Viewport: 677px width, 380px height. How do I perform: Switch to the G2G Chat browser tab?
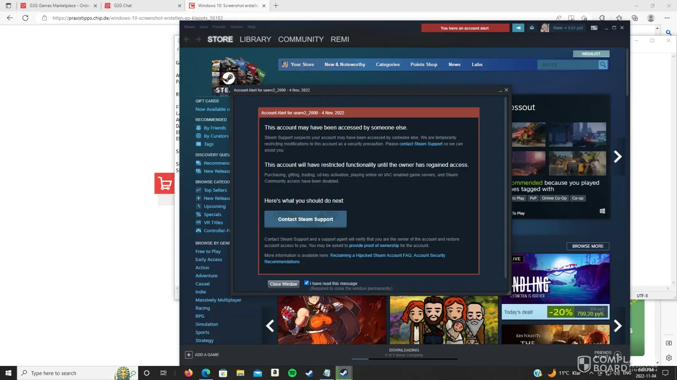[x=143, y=6]
